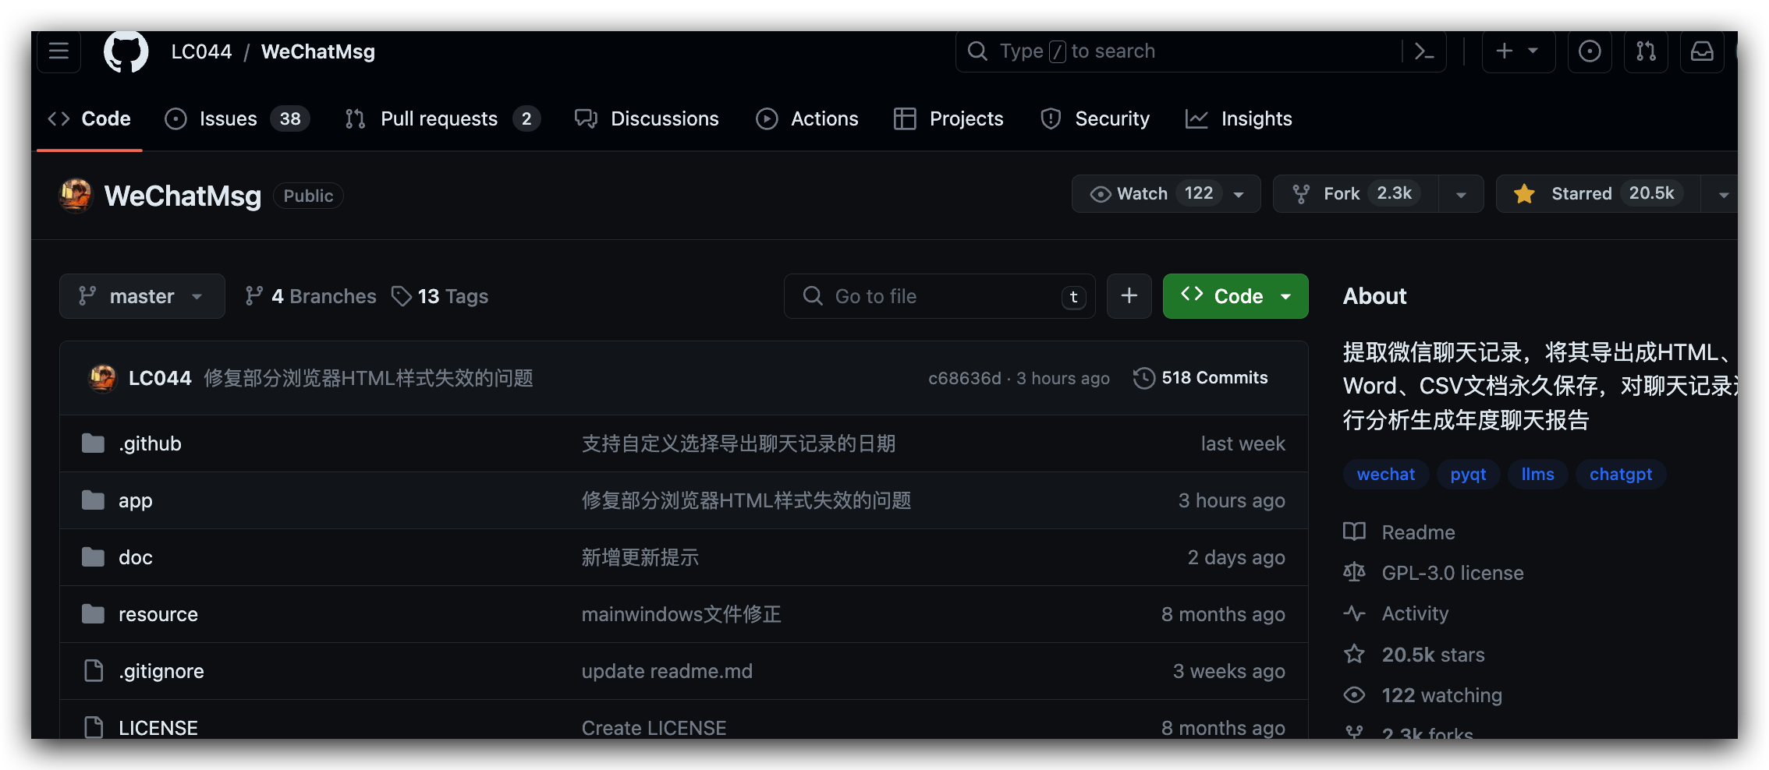Click the Type / to search field

coord(1200,51)
